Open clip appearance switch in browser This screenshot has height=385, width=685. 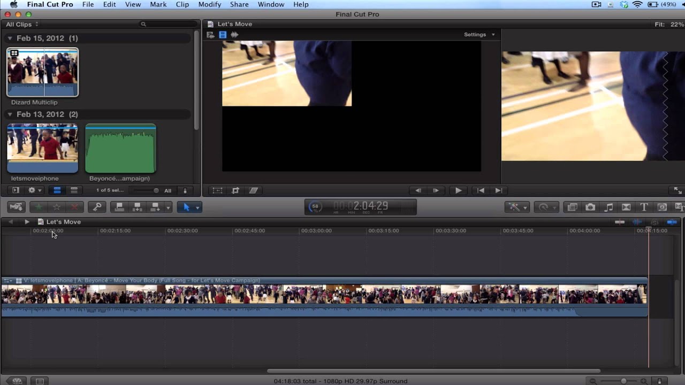coord(185,190)
